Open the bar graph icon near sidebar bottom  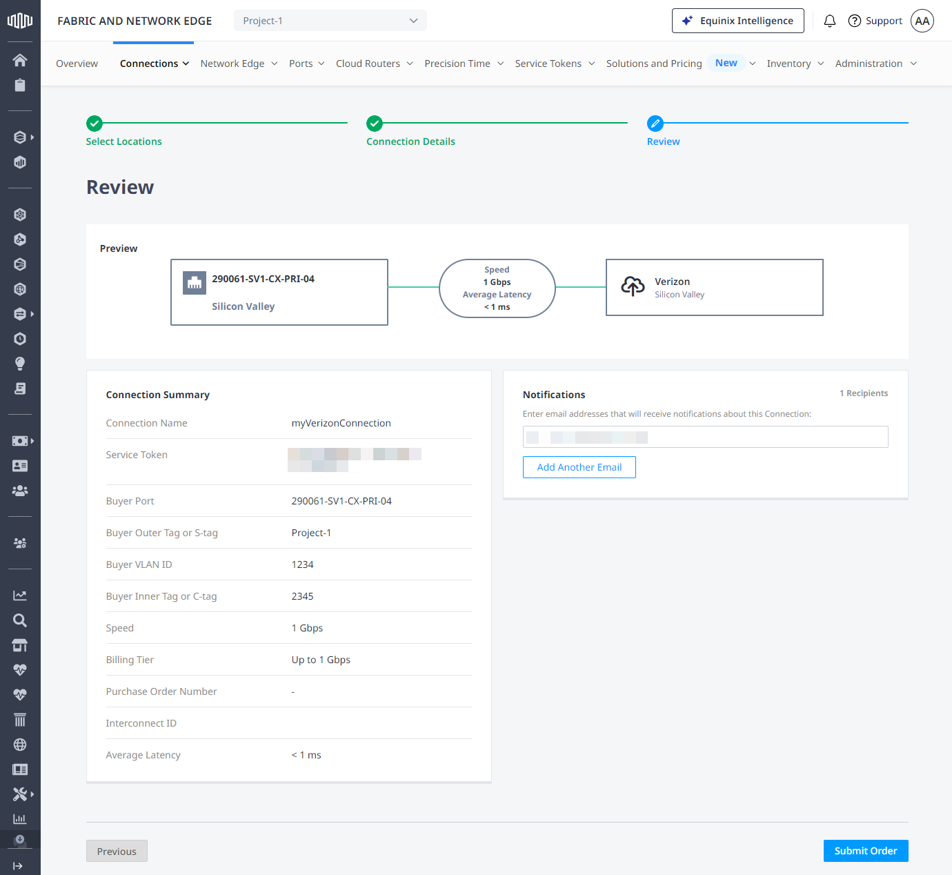pyautogui.click(x=20, y=819)
